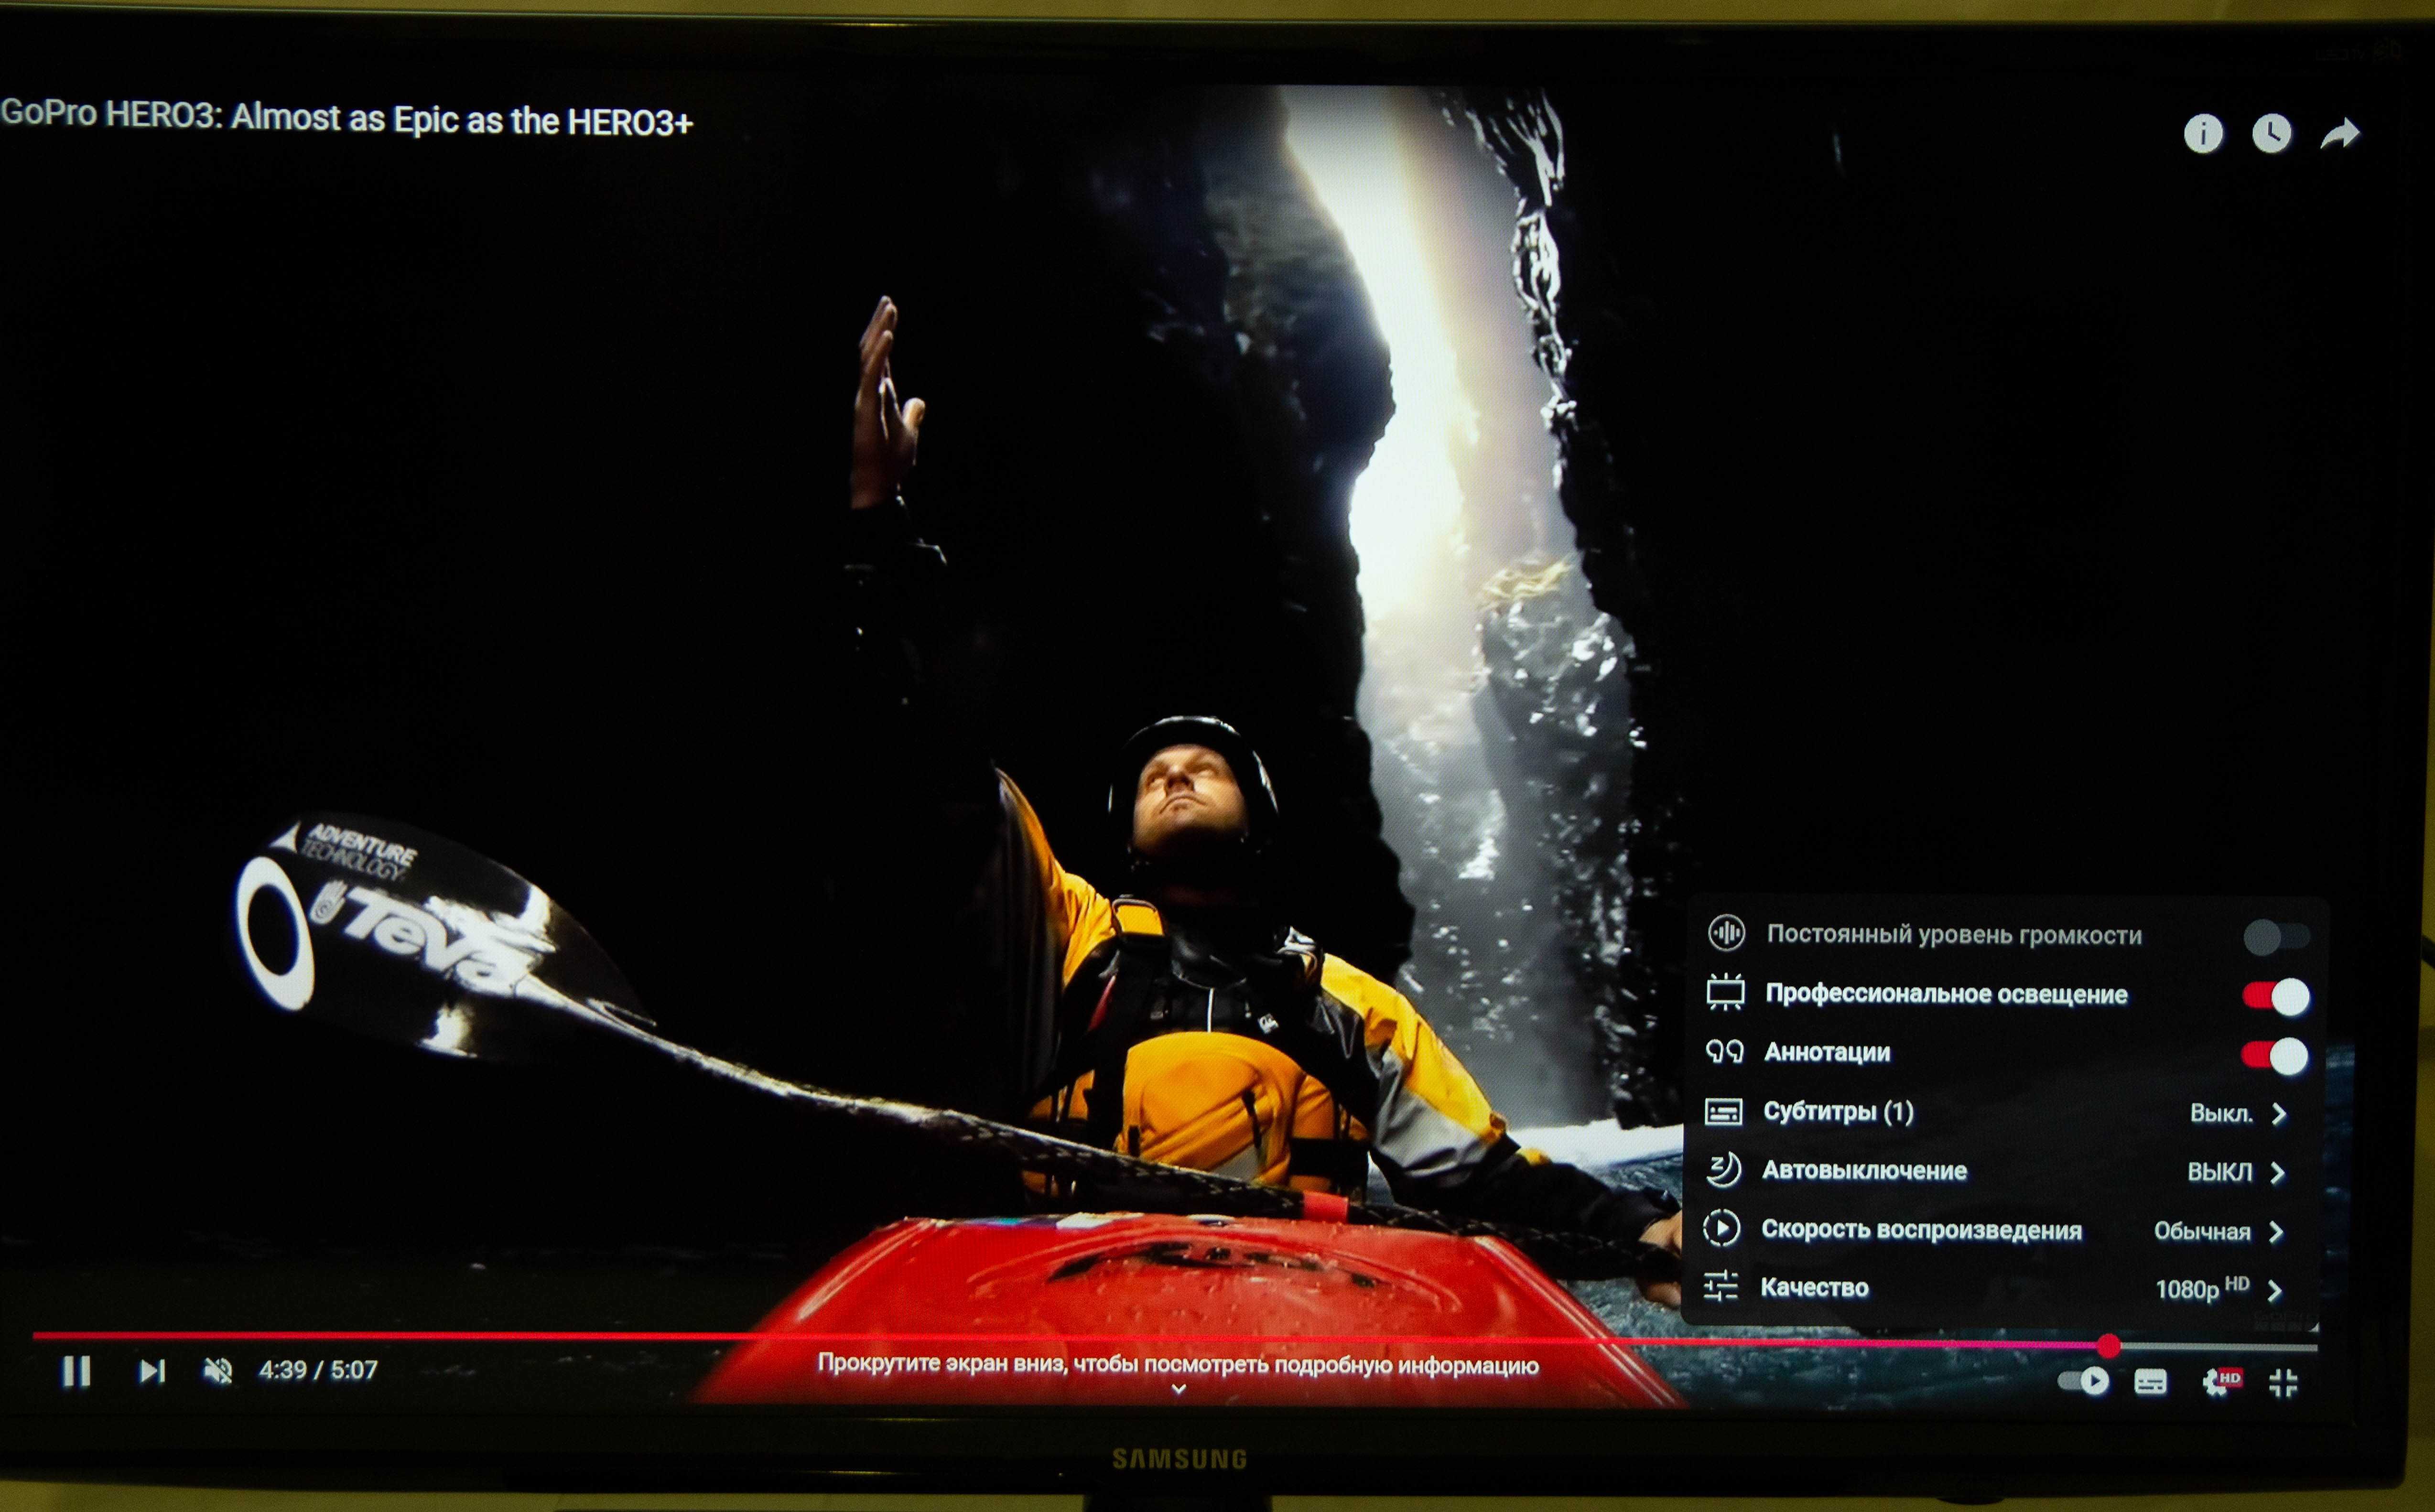
Task: Click the Выкл. subtitles value
Action: coord(2221,1113)
